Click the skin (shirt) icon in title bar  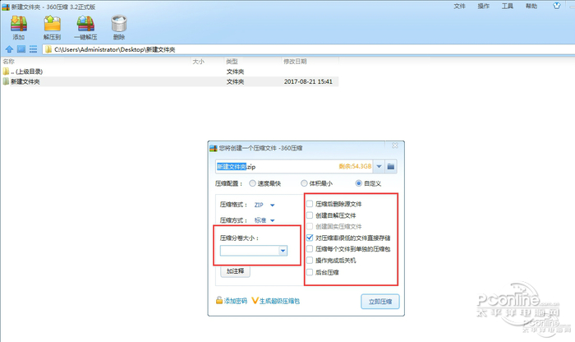tap(557, 6)
